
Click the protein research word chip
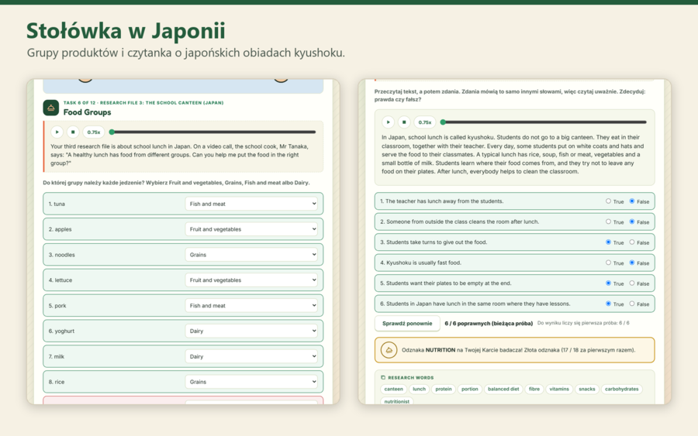[444, 389]
